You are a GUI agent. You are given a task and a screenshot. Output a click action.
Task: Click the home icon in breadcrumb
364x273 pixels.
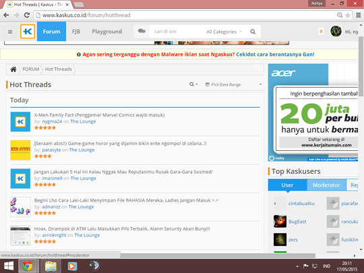13,69
